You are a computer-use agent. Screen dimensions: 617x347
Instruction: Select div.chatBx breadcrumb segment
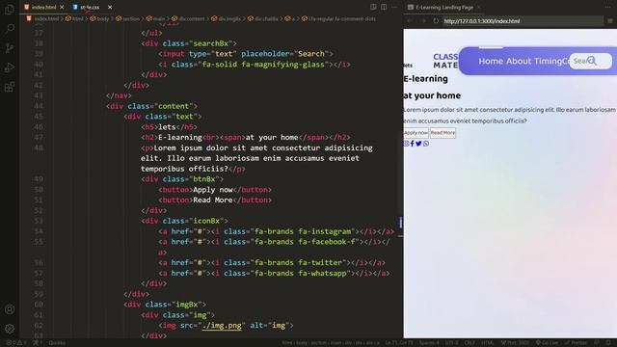point(263,18)
